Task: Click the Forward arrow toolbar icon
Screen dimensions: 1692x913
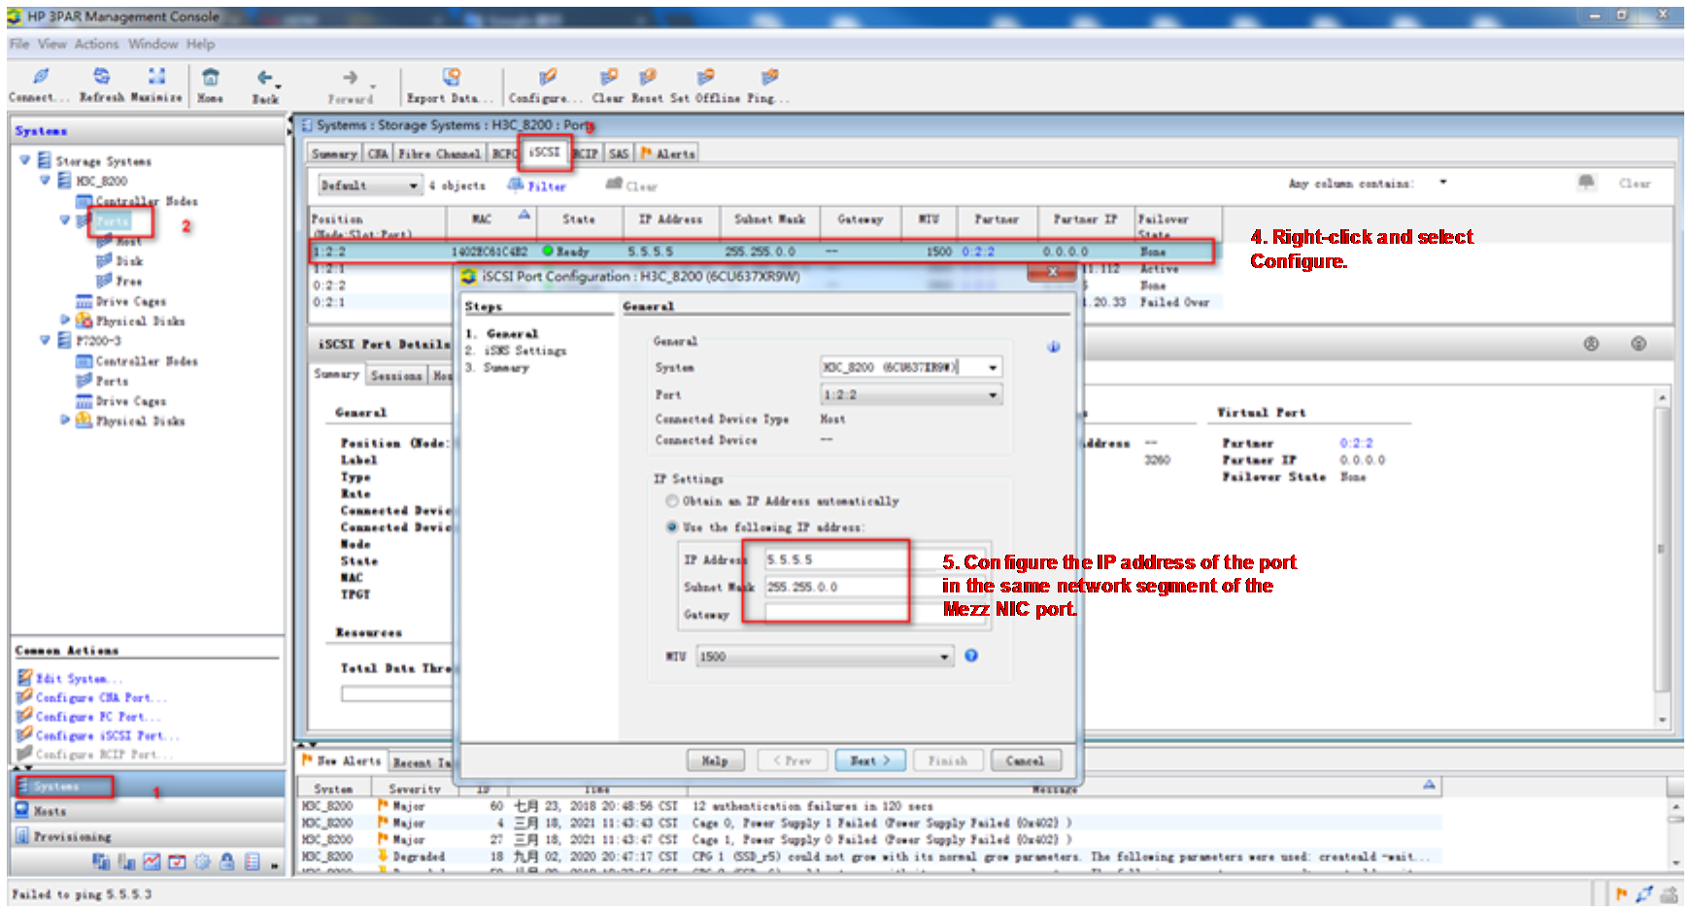Action: (350, 78)
